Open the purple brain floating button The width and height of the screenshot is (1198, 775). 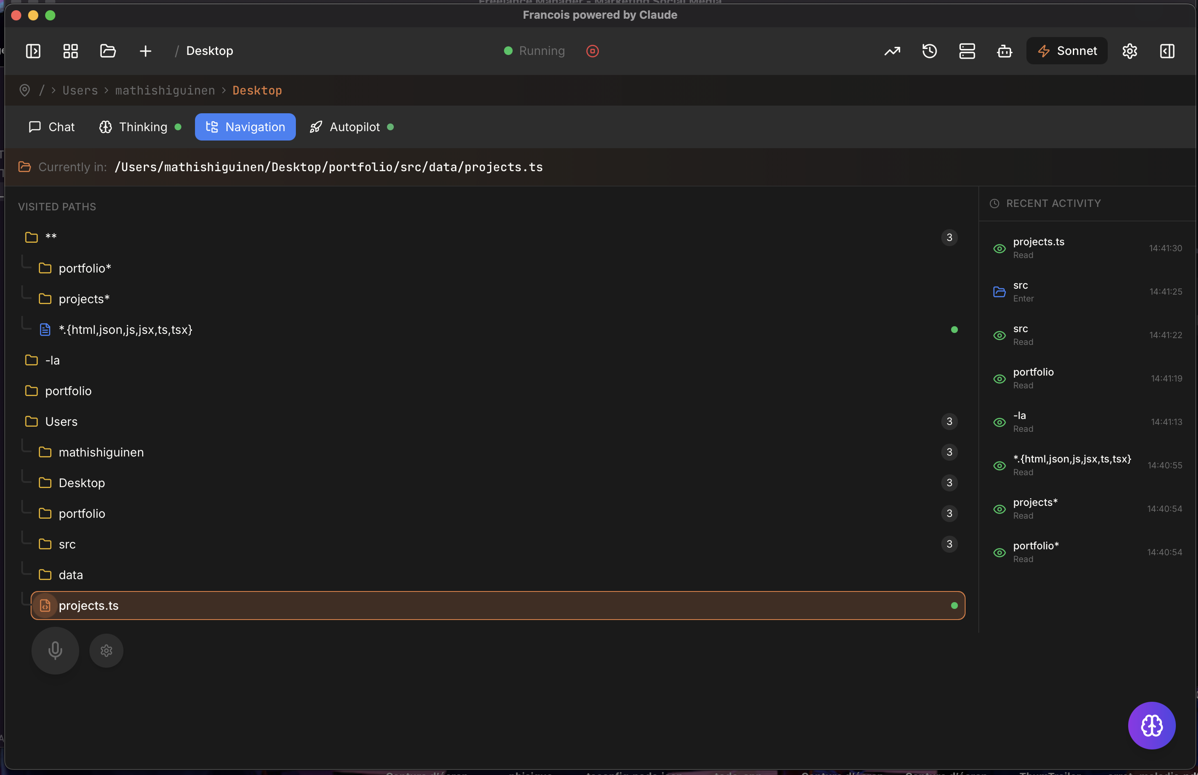click(x=1151, y=725)
